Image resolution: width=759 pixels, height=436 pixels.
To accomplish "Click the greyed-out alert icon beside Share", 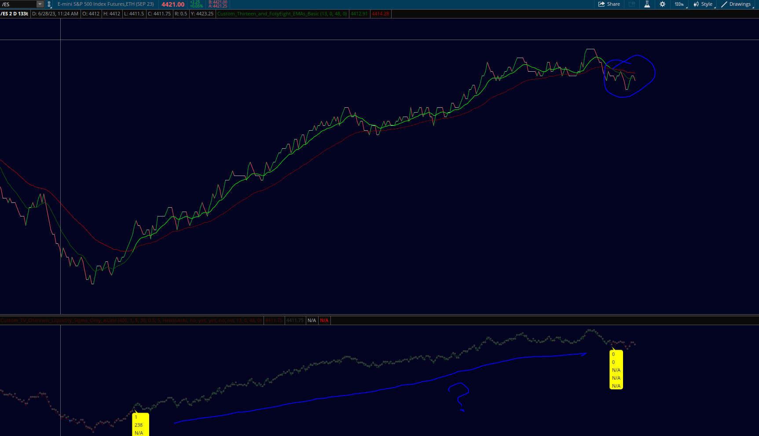I will click(x=632, y=4).
